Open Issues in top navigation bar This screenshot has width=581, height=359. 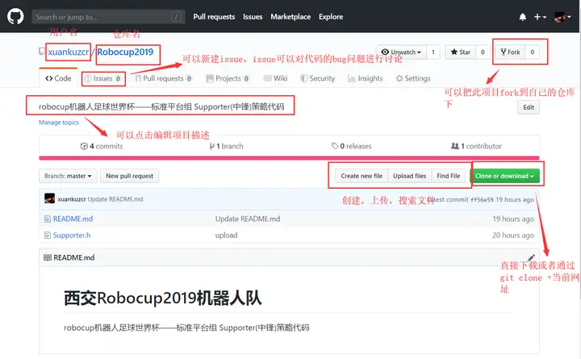pyautogui.click(x=253, y=17)
